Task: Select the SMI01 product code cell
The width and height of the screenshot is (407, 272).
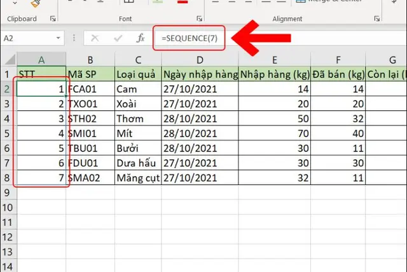Action: pos(90,133)
